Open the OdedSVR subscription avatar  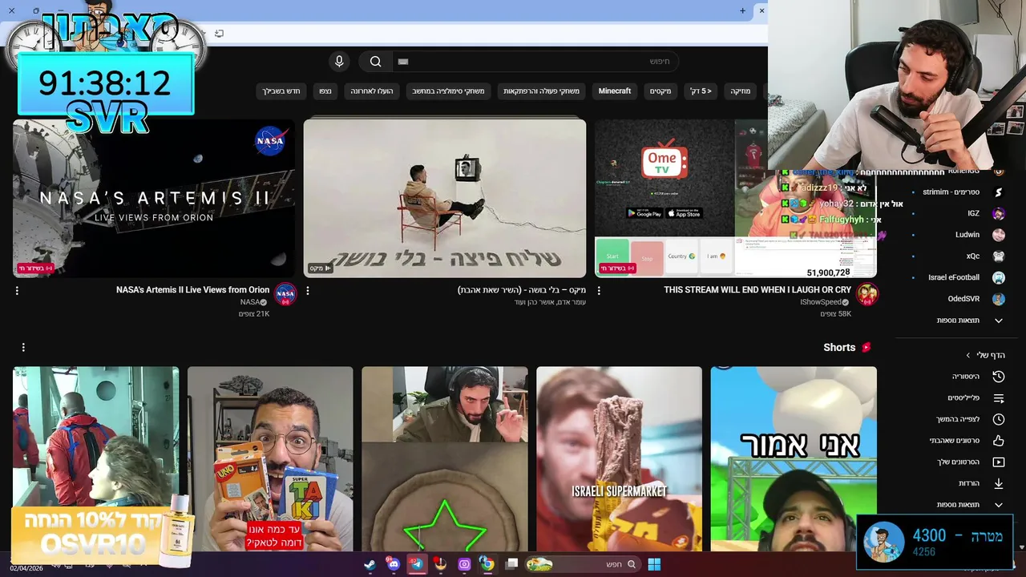[x=999, y=299]
